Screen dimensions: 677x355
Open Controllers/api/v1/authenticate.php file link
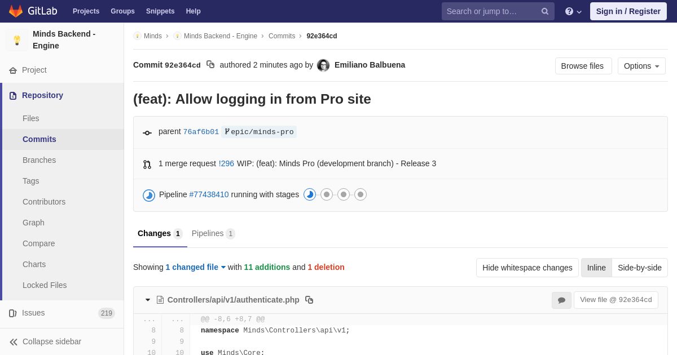(234, 300)
